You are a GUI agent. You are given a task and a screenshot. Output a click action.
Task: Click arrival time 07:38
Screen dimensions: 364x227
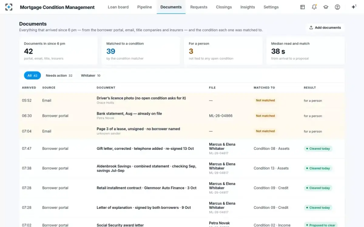click(x=27, y=168)
